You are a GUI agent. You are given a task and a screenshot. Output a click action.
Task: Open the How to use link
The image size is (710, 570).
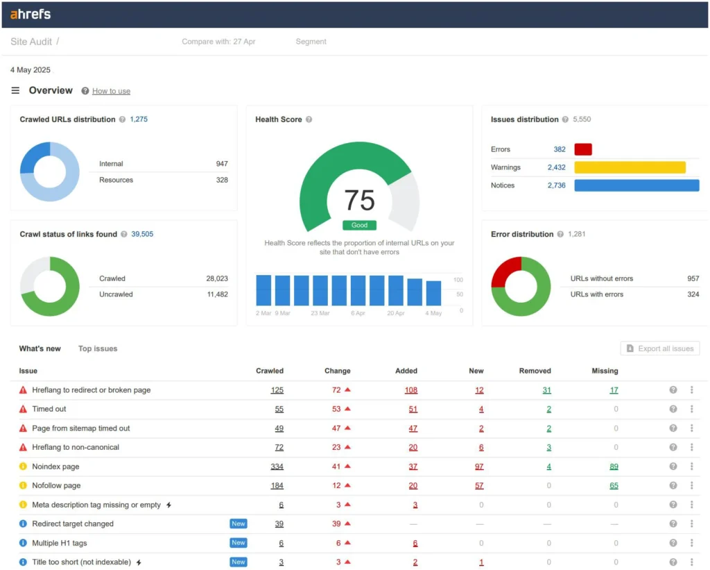click(x=112, y=91)
